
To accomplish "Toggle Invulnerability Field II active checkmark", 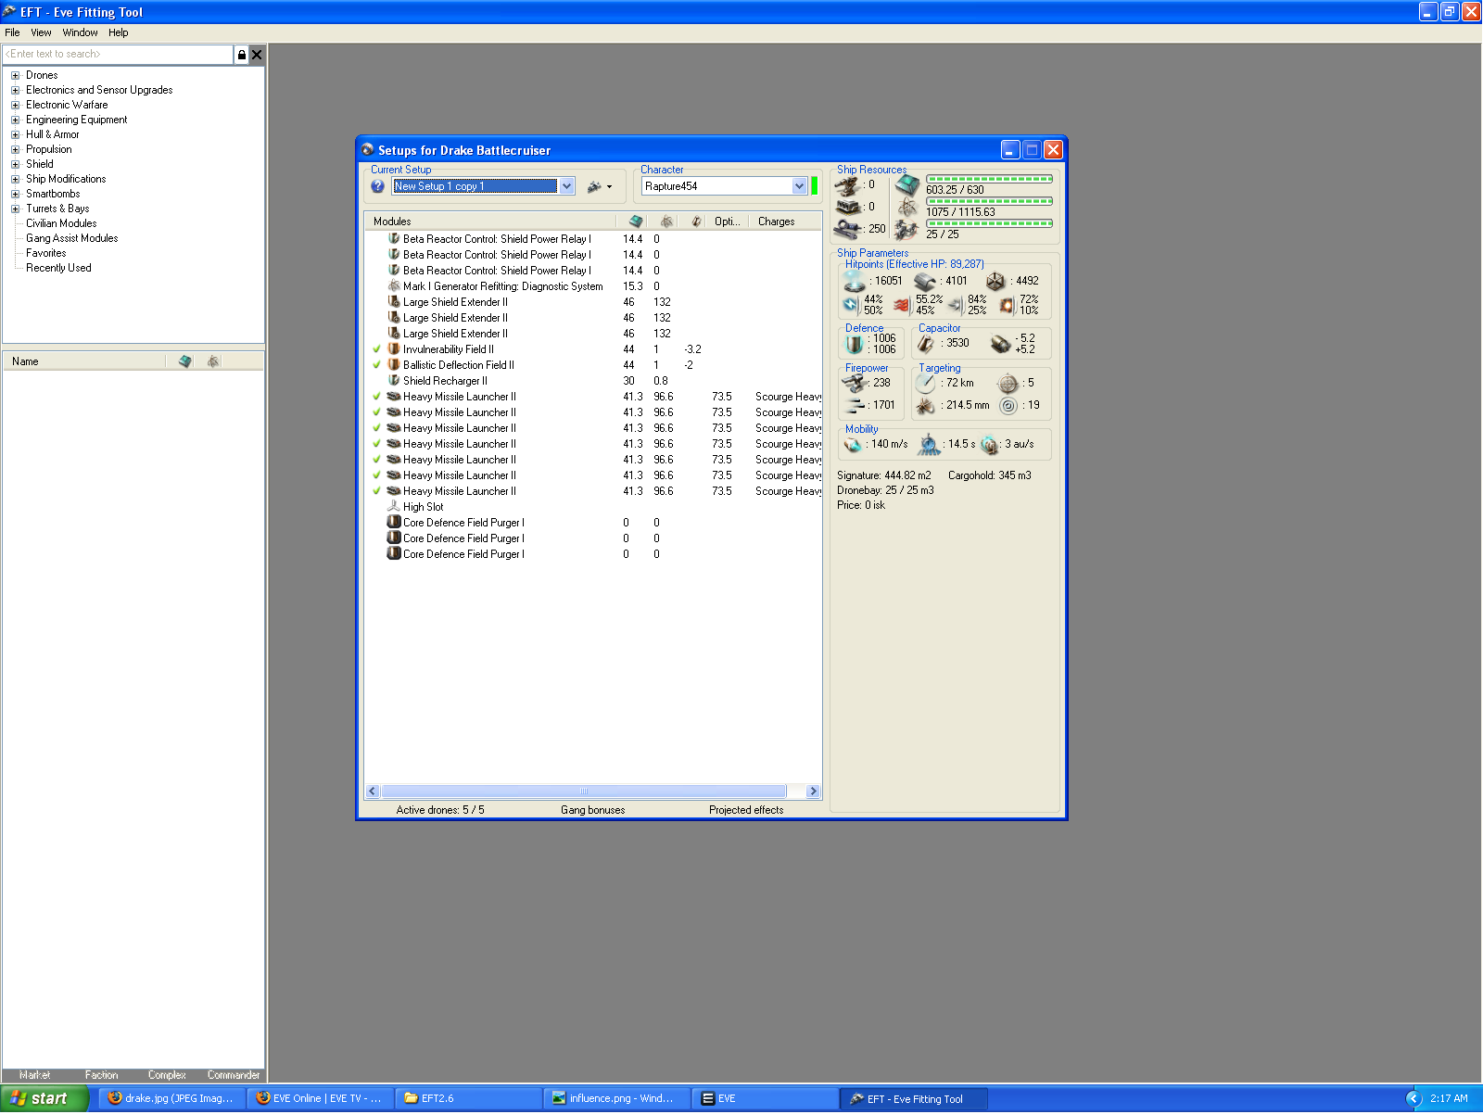I will tap(377, 349).
